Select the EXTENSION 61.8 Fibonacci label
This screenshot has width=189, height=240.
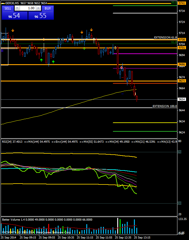[x=165, y=38]
